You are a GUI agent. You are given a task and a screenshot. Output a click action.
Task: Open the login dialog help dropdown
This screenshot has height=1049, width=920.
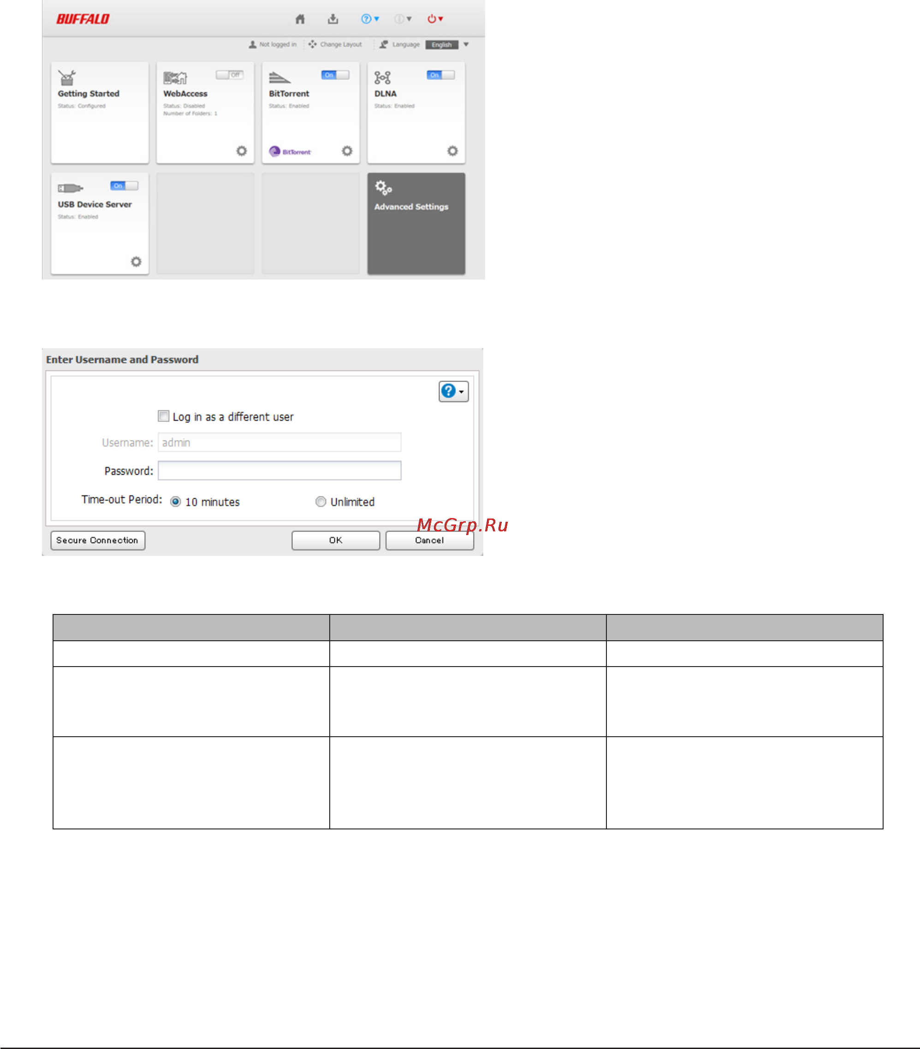point(454,392)
